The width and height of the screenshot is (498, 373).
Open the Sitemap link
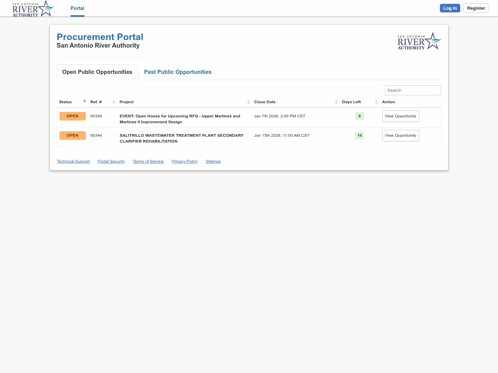pos(213,161)
